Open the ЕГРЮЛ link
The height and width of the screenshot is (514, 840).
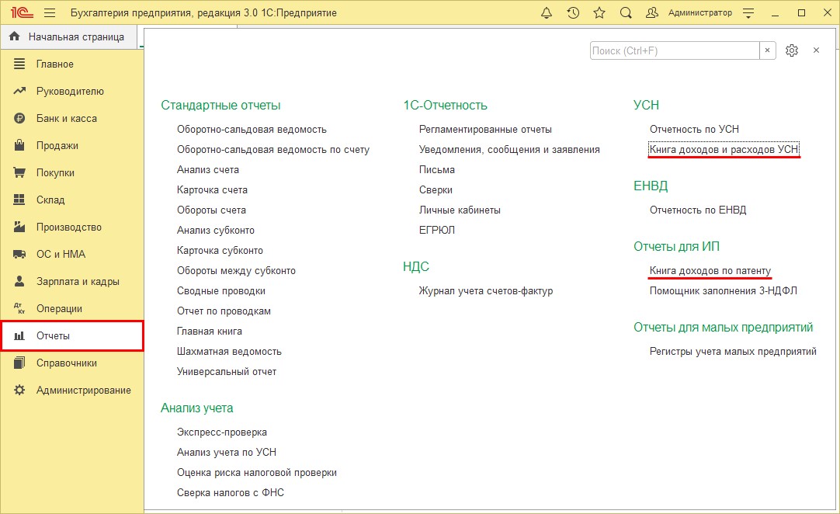437,230
